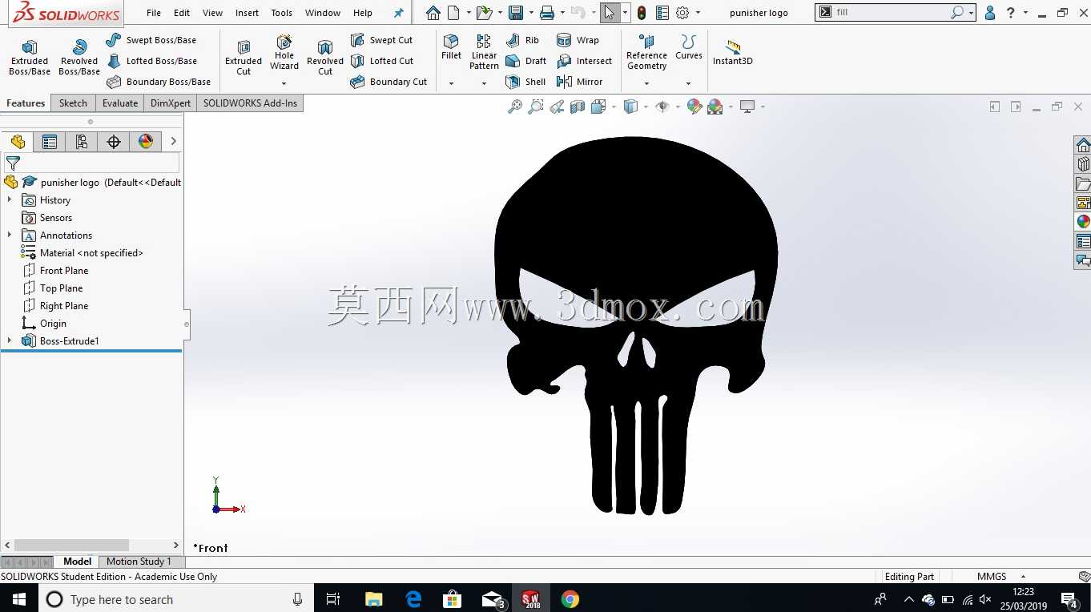Open the Edit Appearance color ball
The width and height of the screenshot is (1091, 612).
694,107
